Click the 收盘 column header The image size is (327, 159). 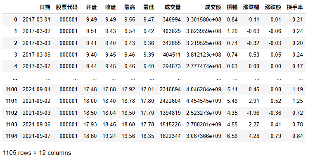point(111,7)
